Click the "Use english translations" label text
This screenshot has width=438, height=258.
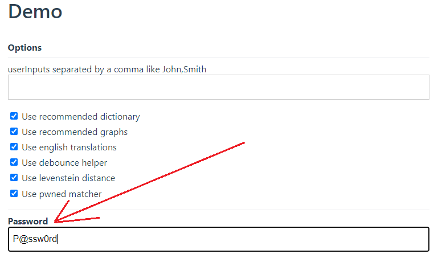69,148
